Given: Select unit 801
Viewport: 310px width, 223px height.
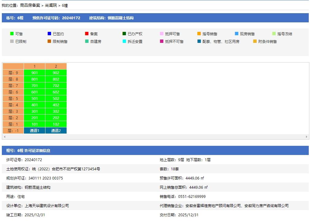Looking at the screenshot, I should coord(34,79).
